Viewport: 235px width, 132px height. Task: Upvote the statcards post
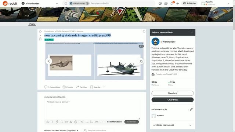tap(40, 32)
